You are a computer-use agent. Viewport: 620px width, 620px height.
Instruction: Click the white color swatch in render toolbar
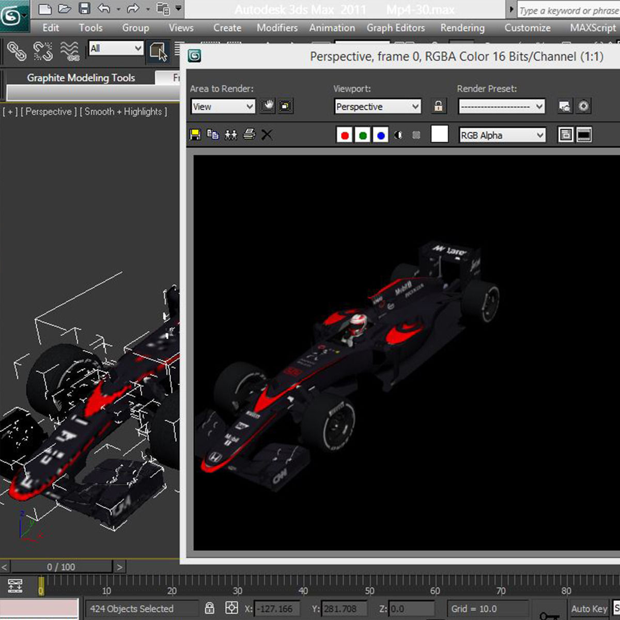pyautogui.click(x=439, y=134)
